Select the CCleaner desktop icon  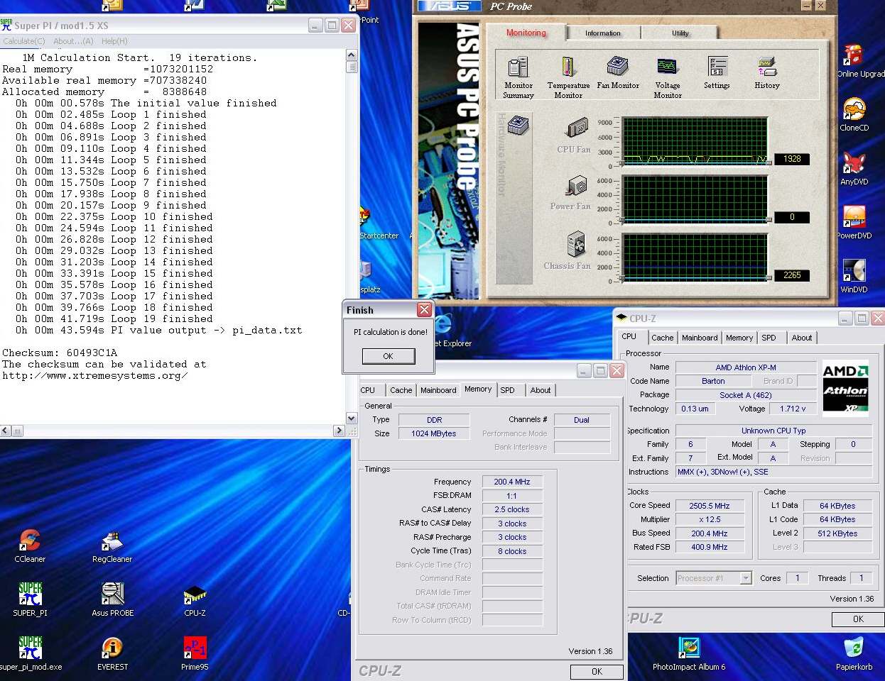(x=30, y=546)
